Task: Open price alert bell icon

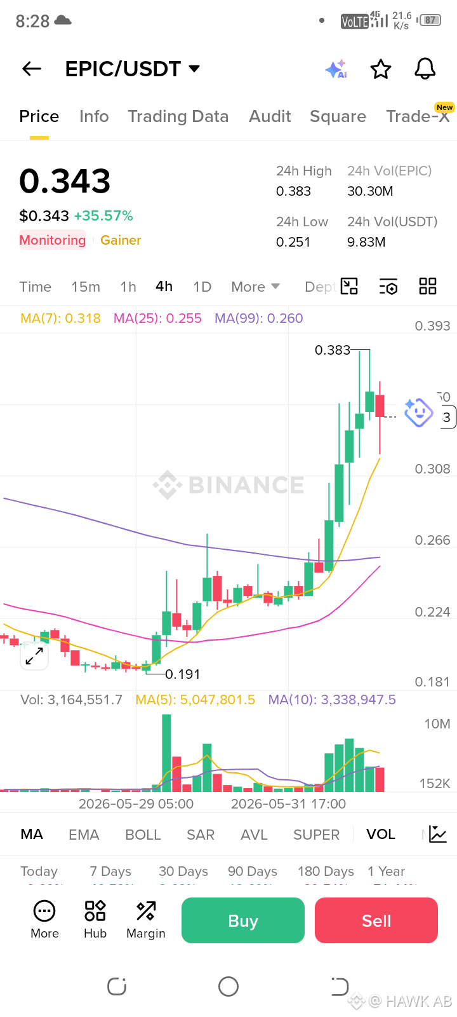Action: tap(425, 69)
